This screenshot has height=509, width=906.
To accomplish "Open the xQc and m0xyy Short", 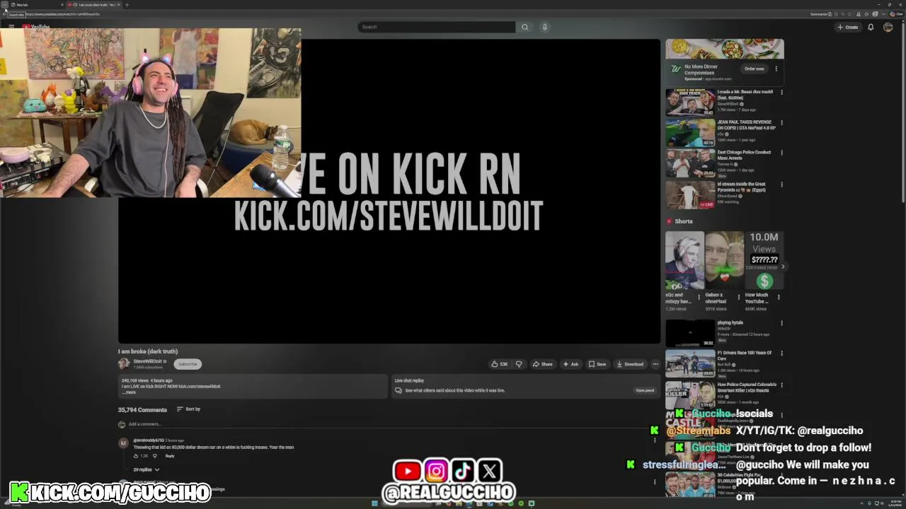I will coord(684,260).
